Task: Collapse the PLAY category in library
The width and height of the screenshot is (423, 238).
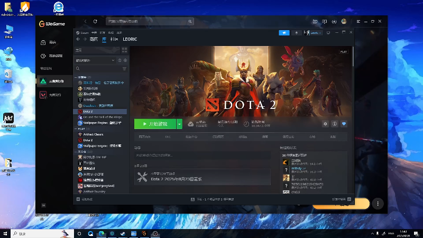Action: 76,129
